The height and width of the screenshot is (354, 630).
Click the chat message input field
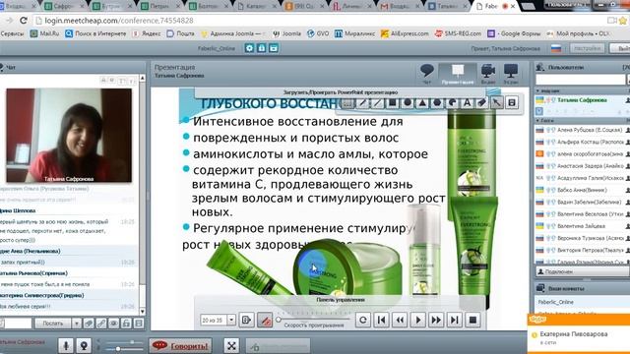point(16,324)
